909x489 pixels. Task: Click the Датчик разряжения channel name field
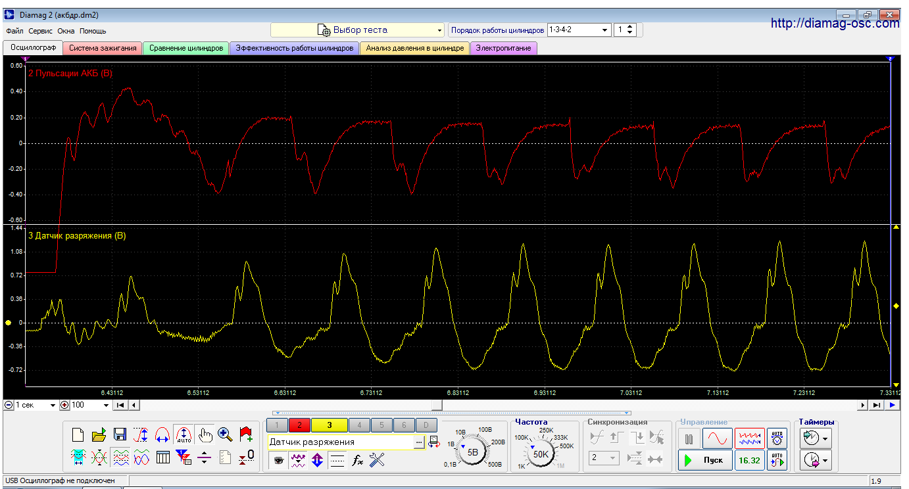coord(341,442)
